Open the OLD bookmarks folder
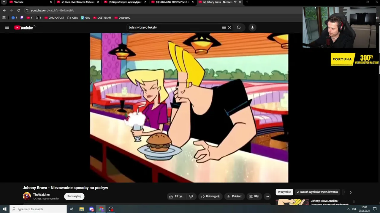Viewport: 380px width, 213px height. 73,18
